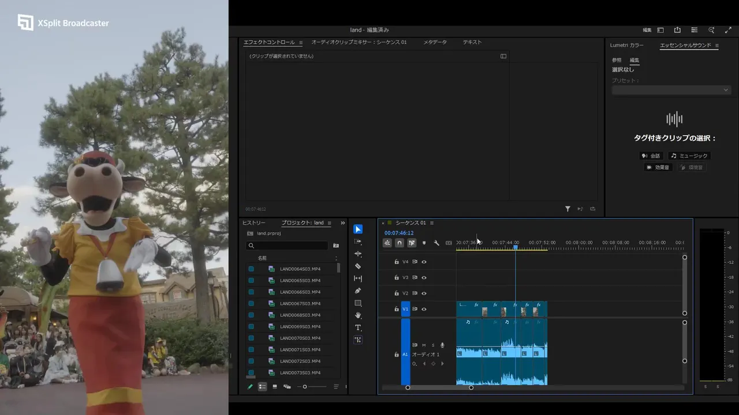
Task: Toggle lock on track V1
Action: point(397,309)
